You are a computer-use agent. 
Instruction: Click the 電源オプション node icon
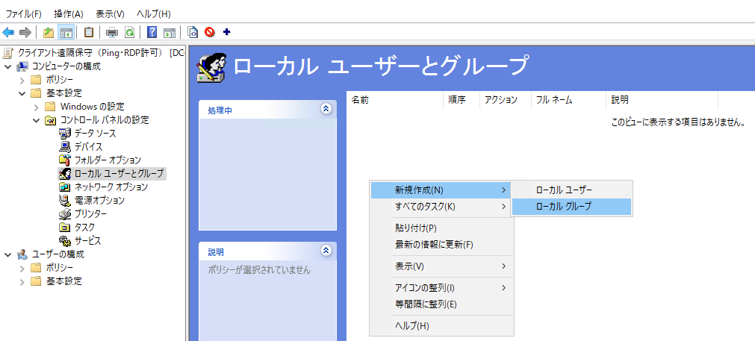(64, 200)
